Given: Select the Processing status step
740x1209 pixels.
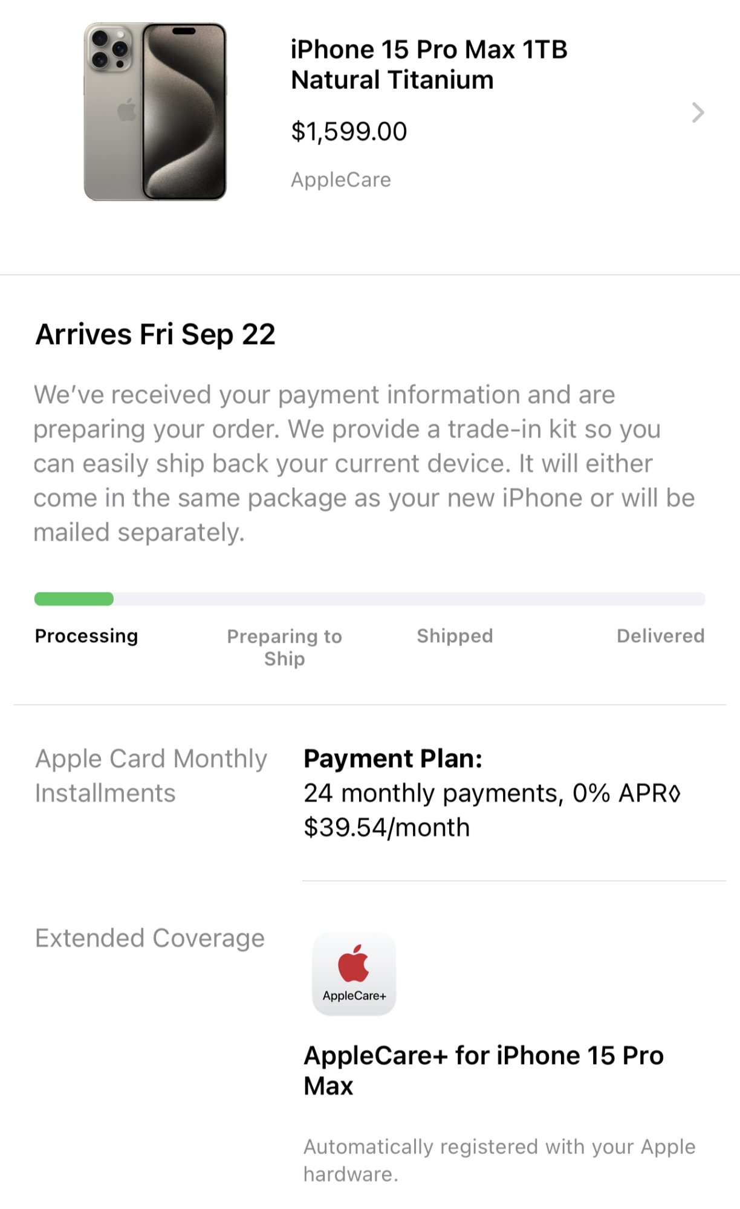Looking at the screenshot, I should pos(86,636).
